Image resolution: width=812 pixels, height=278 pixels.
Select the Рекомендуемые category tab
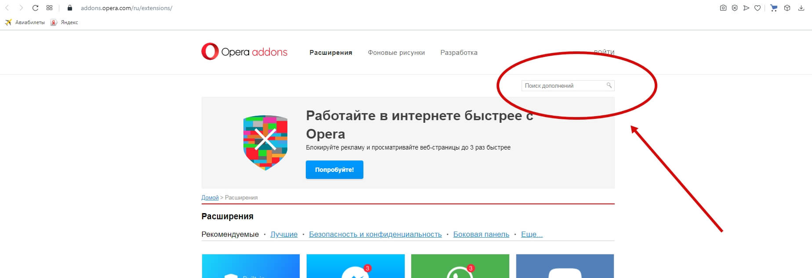(x=230, y=234)
